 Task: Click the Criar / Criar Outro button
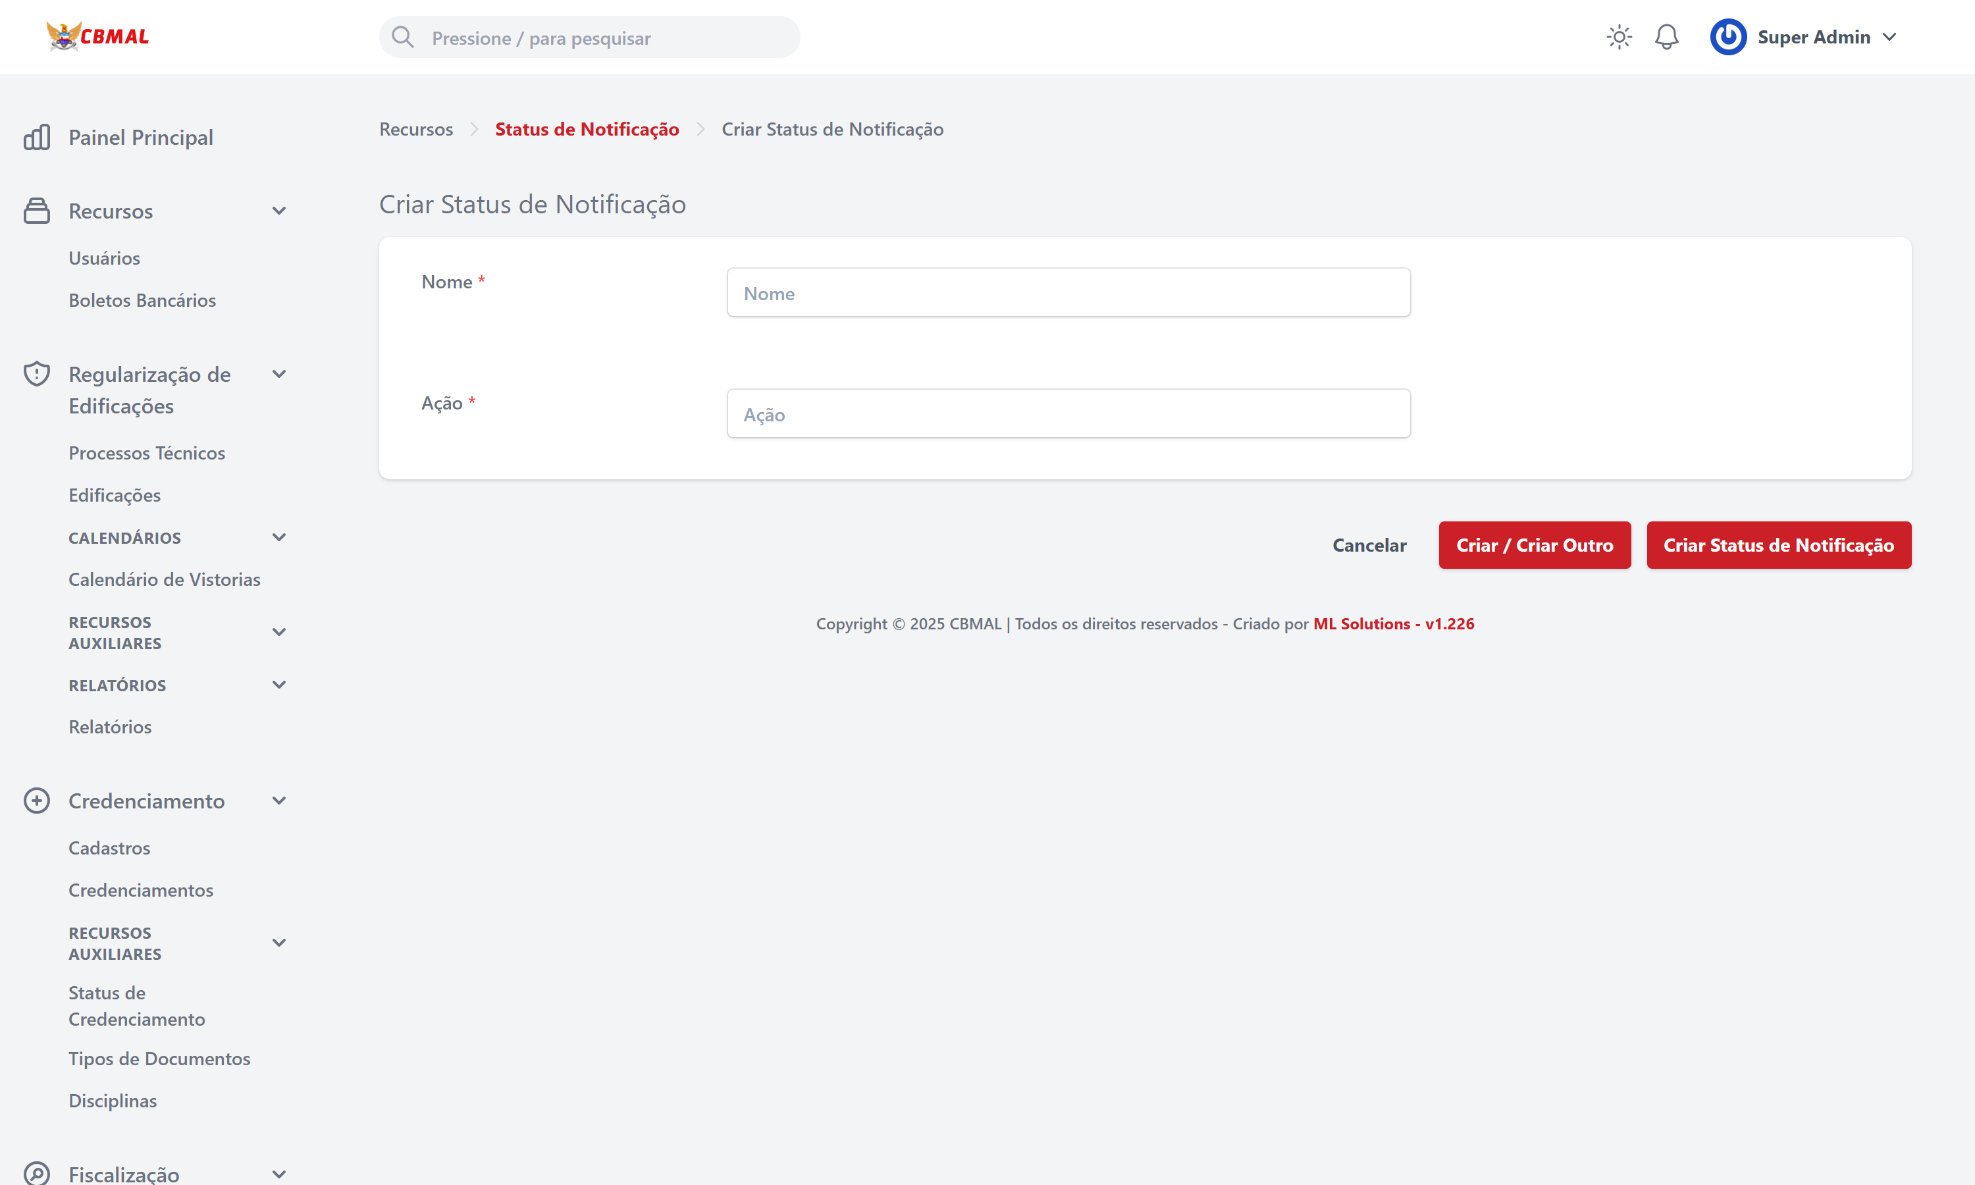[1535, 544]
